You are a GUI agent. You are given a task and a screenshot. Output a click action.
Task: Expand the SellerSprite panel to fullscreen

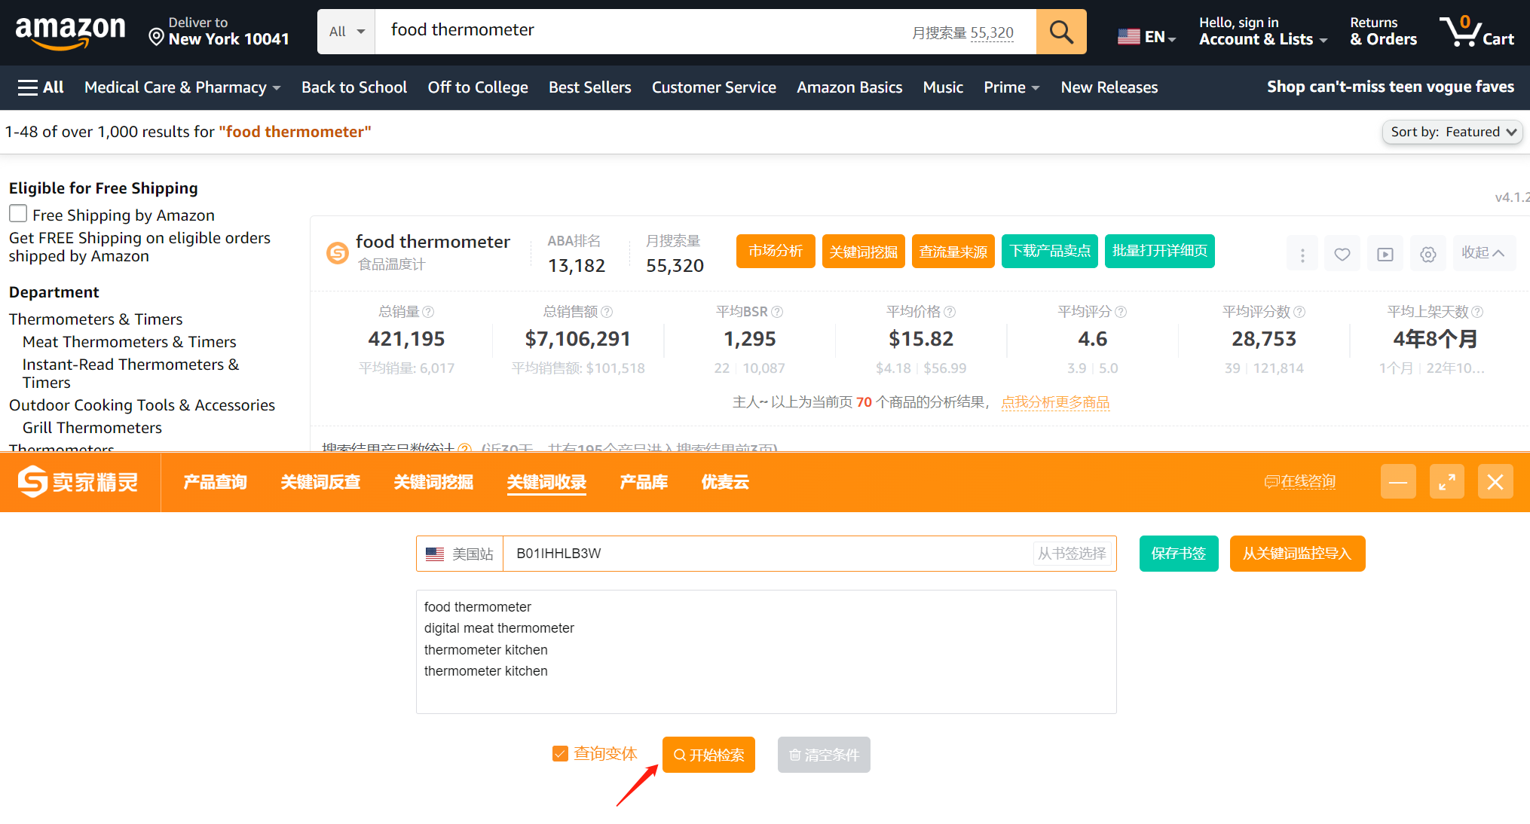click(1447, 482)
